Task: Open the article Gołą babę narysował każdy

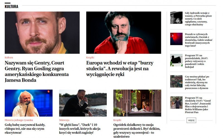Action: tap(25, 129)
